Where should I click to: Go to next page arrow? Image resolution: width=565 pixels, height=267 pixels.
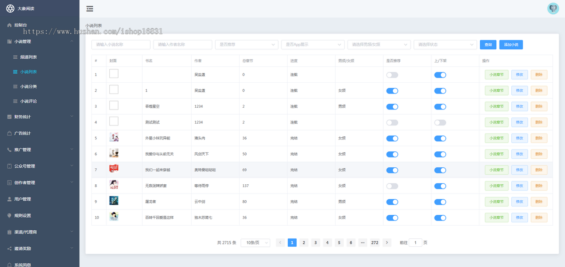coord(387,243)
